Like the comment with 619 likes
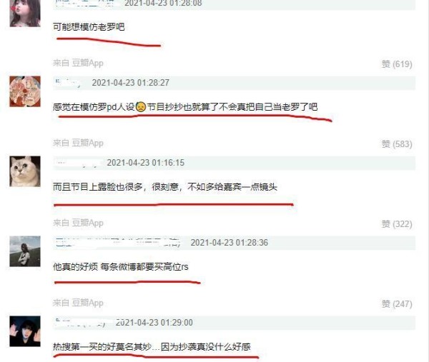The width and height of the screenshot is (429, 362). pos(397,64)
